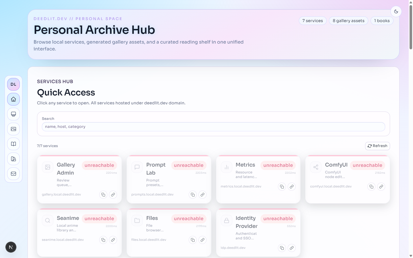Click the Quick Access heading
The width and height of the screenshot is (413, 258).
coord(66,93)
